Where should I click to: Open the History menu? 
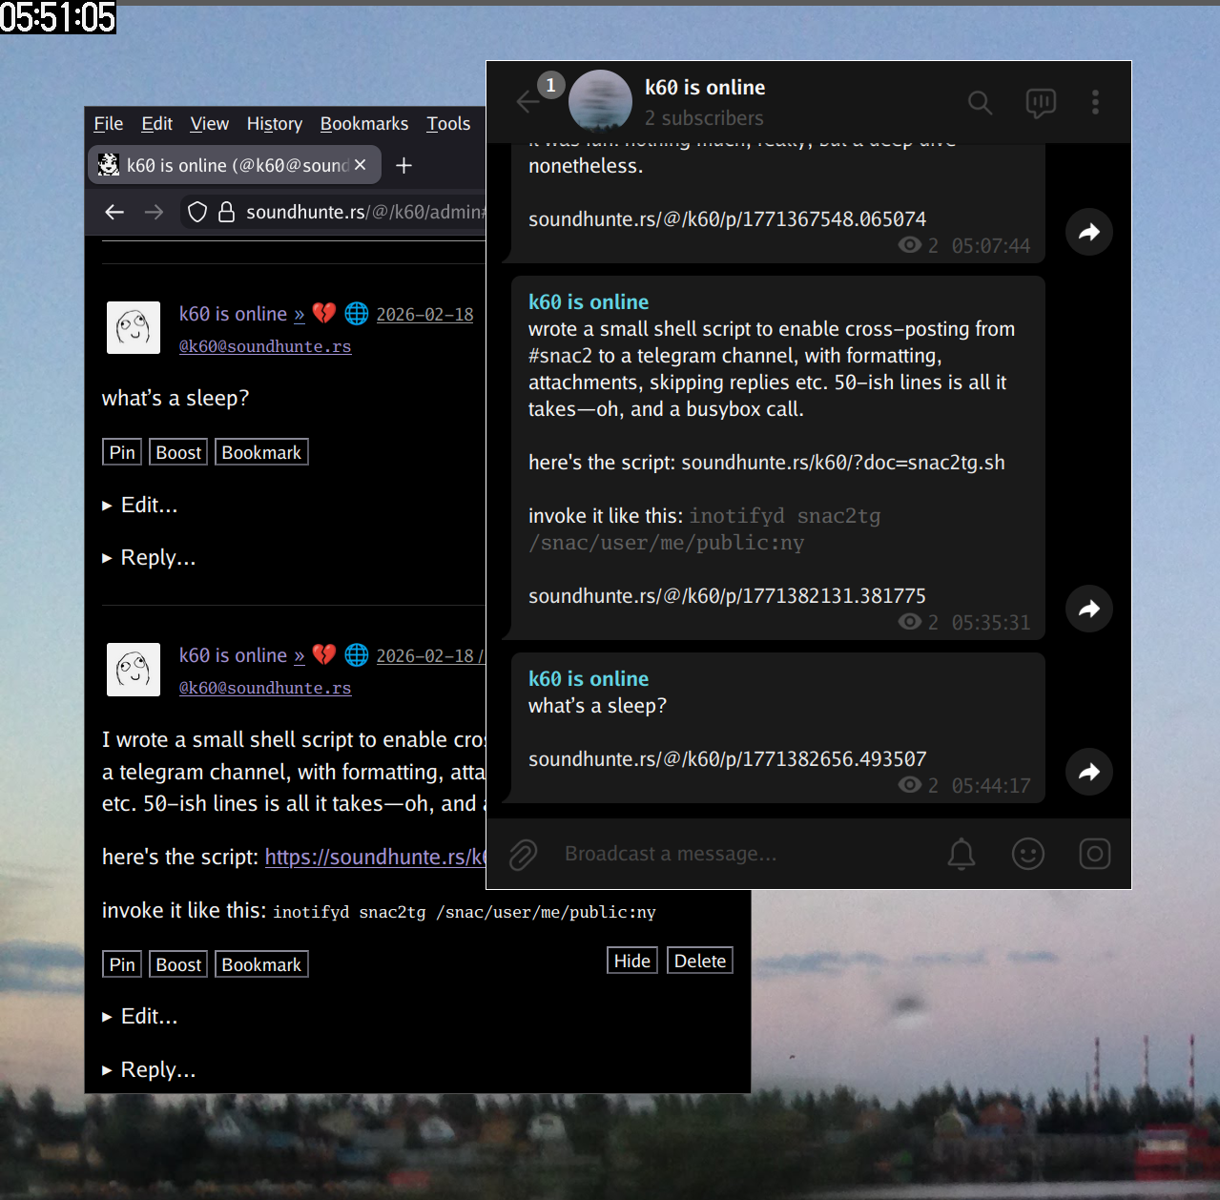(x=274, y=124)
